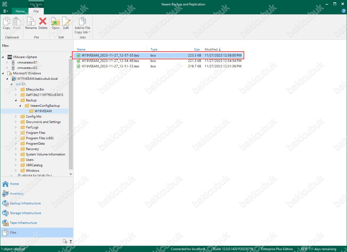This screenshot has height=252, width=347.
Task: Collapse the W19VEEAM.bakicubuk.local node
Action: pos(7,79)
